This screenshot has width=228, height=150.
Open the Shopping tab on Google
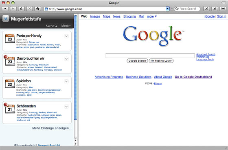[x=129, y=16]
